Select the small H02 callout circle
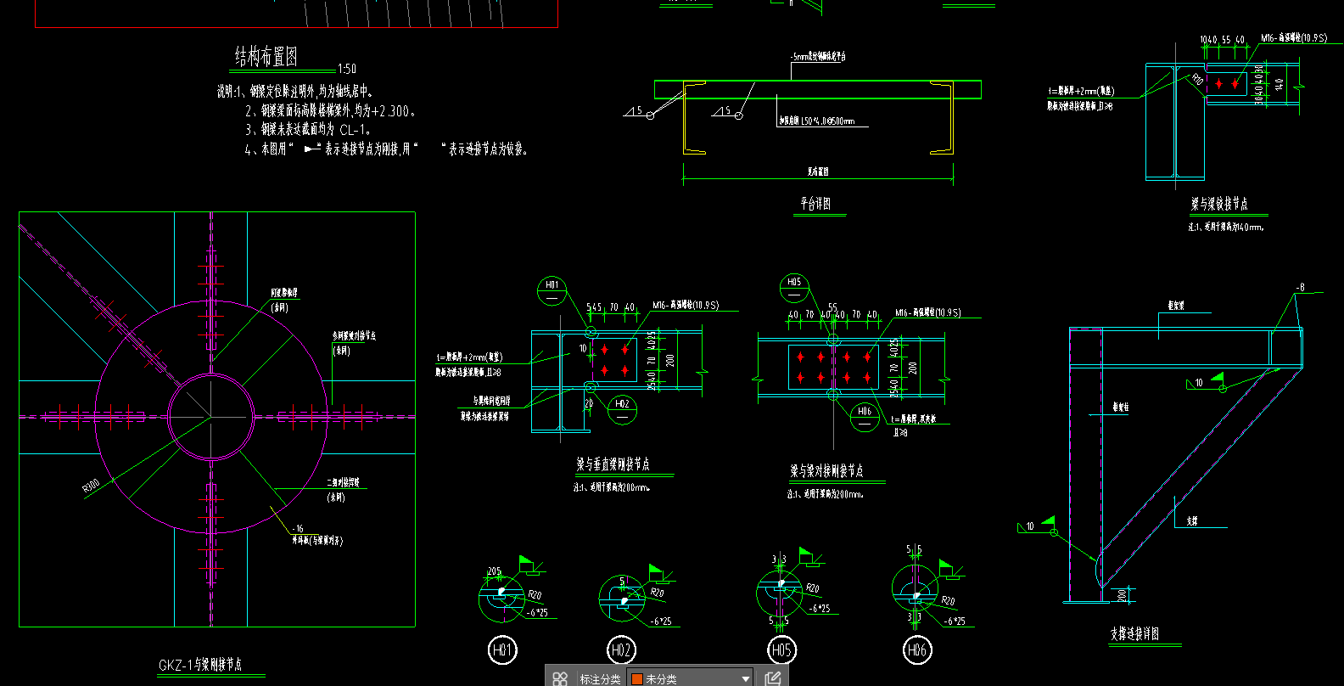This screenshot has height=686, width=1344. (622, 410)
